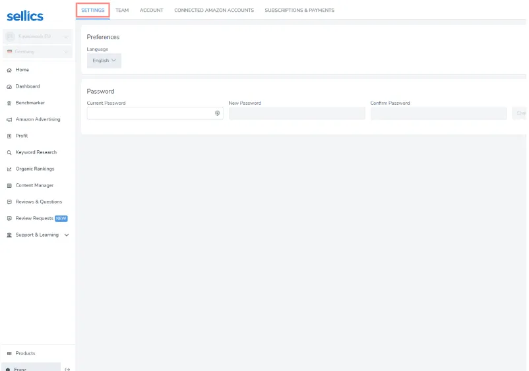529x371 pixels.
Task: Open Dashboard via its sidebar icon
Action: 9,86
